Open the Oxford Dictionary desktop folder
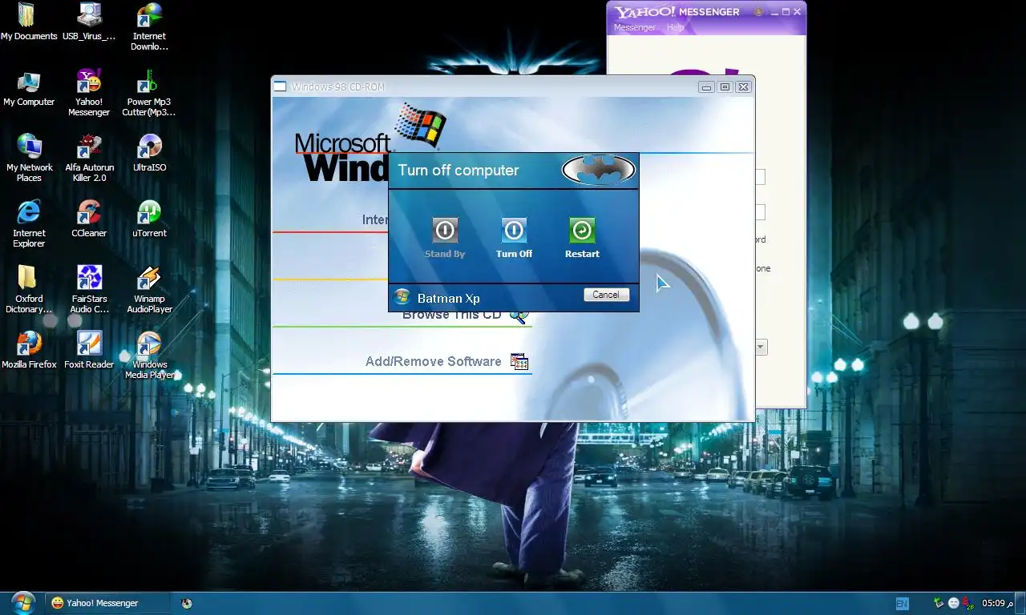1026x615 pixels. point(29,289)
